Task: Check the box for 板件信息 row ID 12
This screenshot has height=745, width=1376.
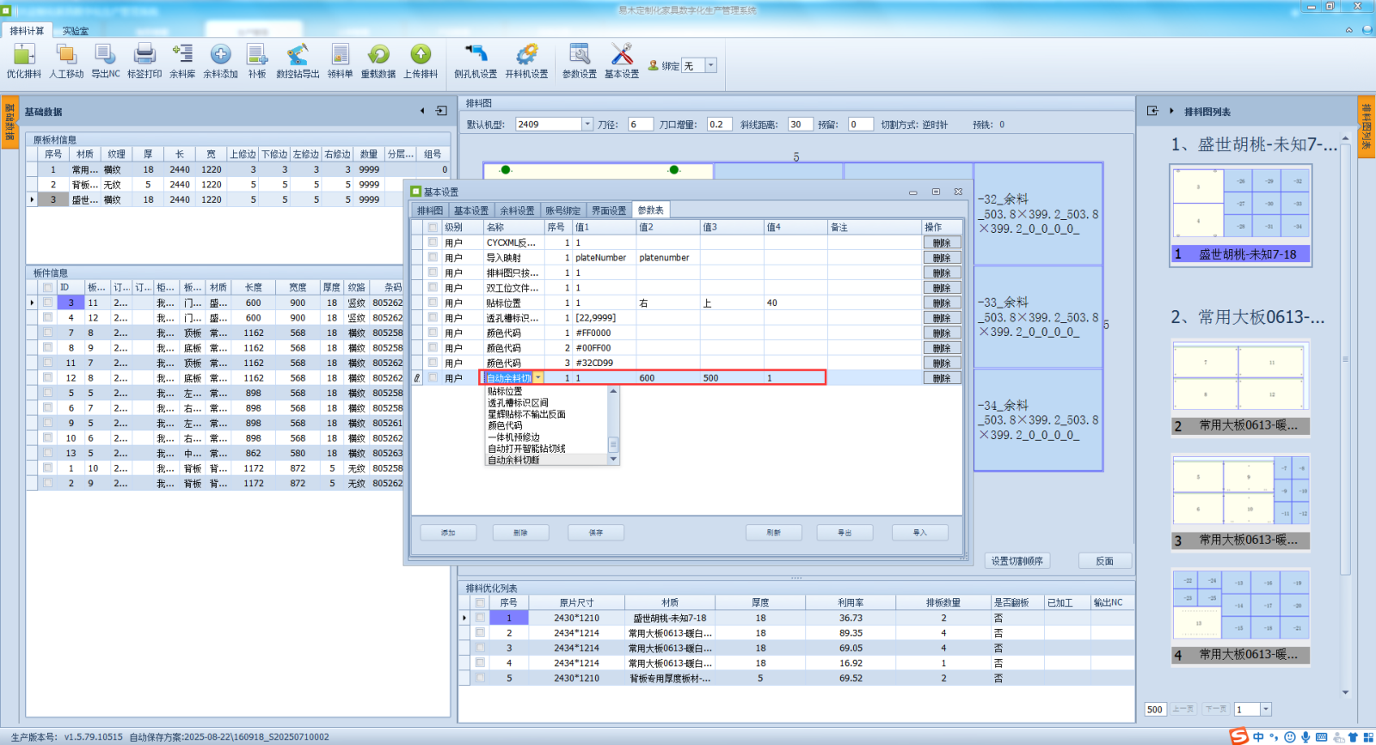Action: 48,377
